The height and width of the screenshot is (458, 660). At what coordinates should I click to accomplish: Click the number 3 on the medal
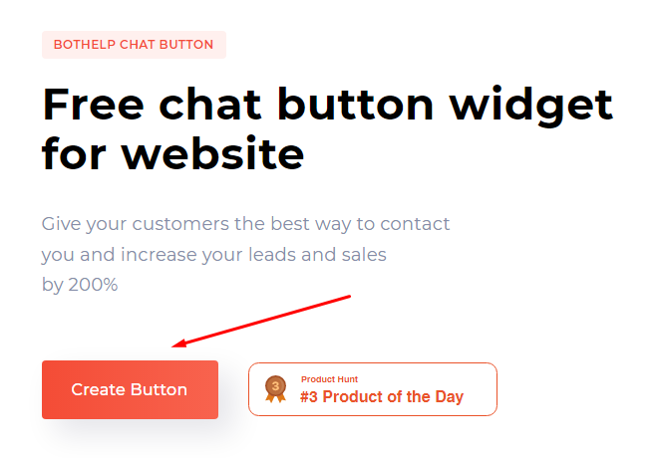tap(276, 385)
